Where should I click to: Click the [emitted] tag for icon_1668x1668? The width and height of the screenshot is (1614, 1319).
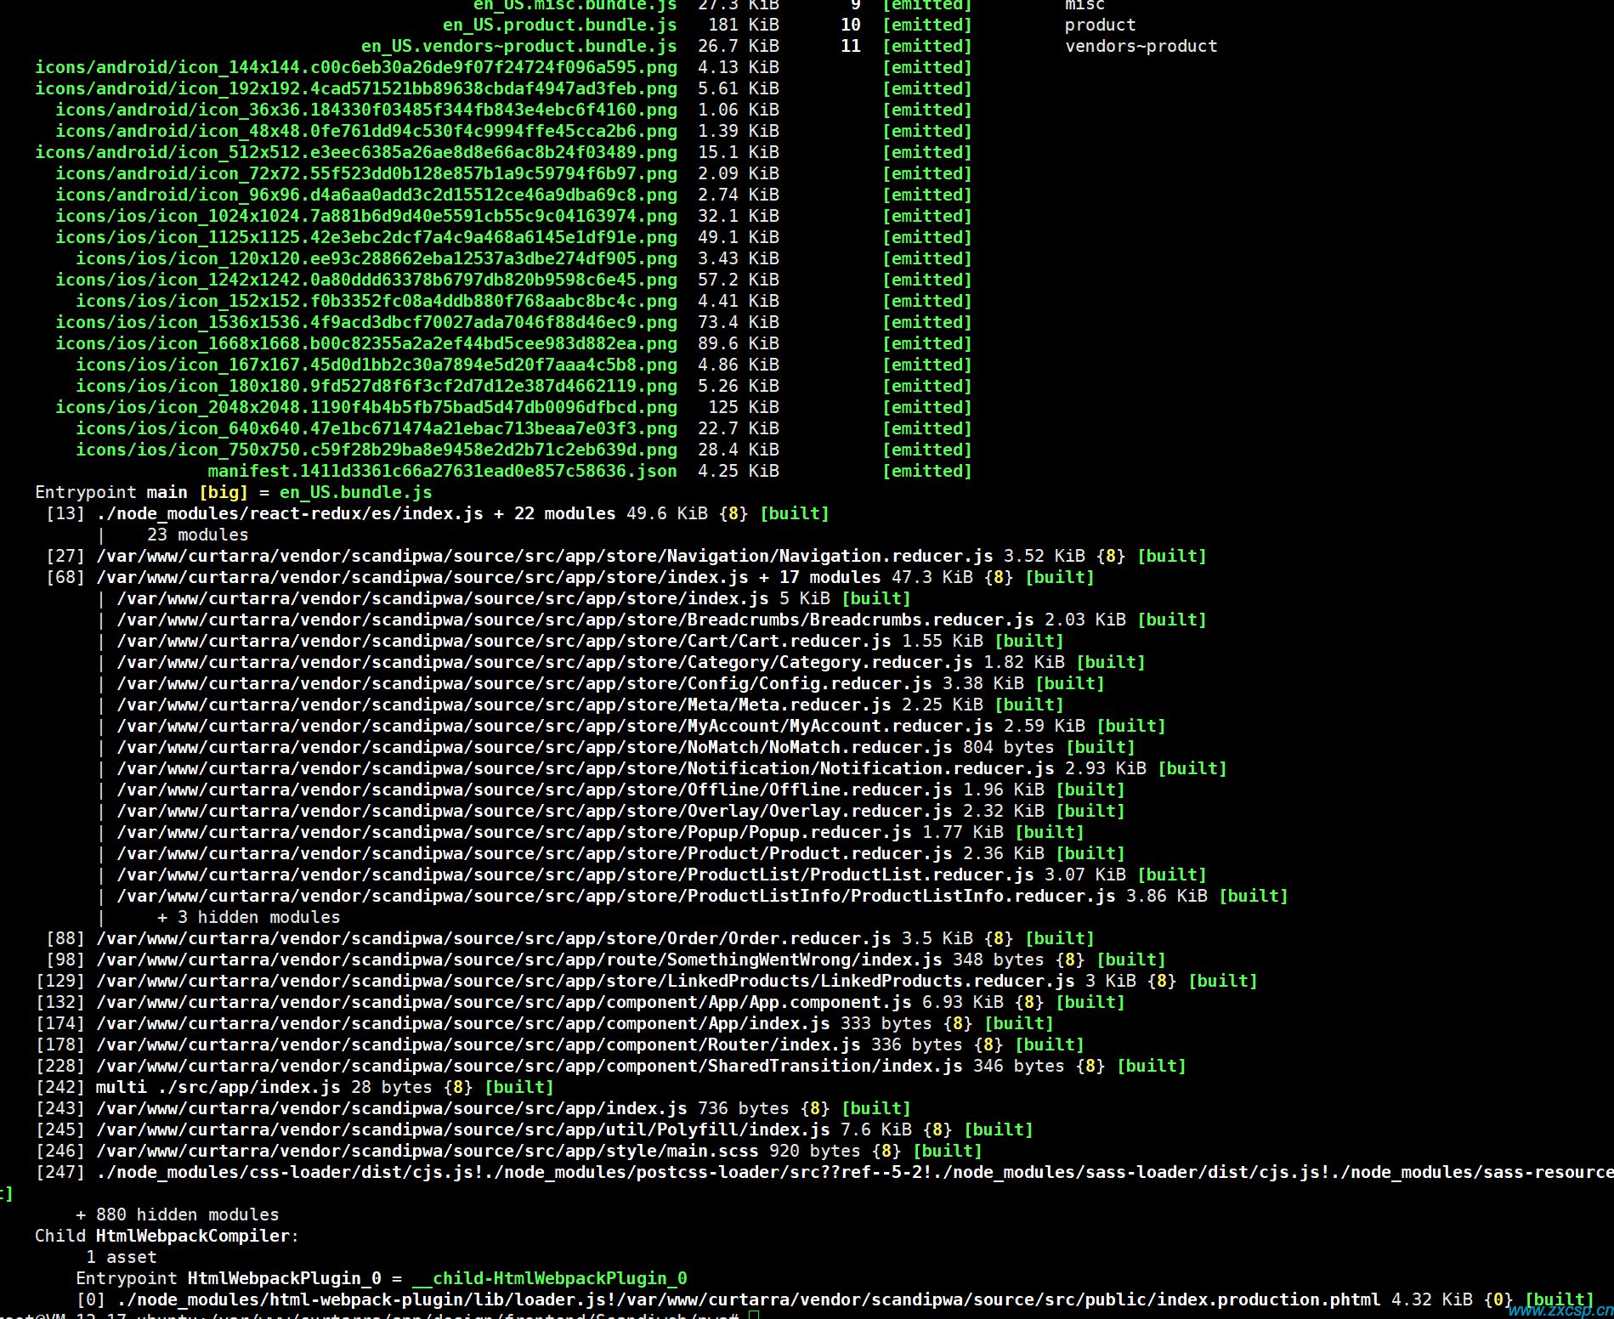point(927,343)
